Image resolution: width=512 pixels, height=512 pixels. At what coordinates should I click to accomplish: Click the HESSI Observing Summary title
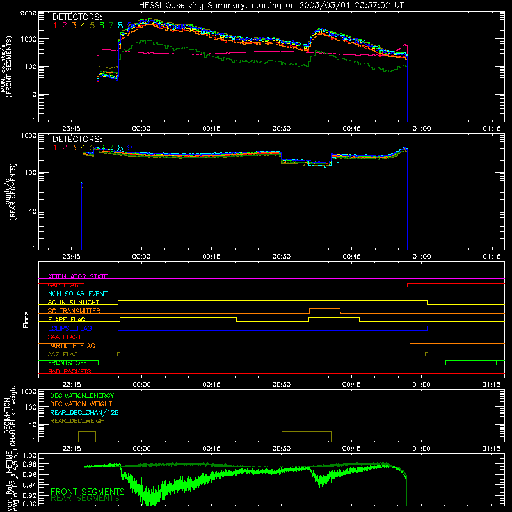pyautogui.click(x=271, y=5)
